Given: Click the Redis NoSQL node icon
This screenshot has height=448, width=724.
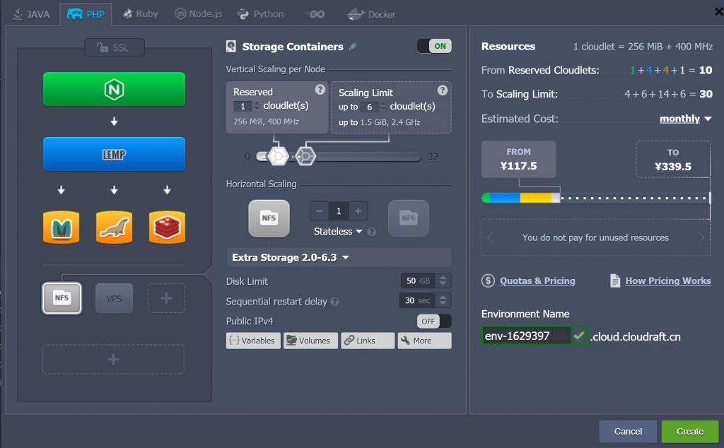Looking at the screenshot, I should pyautogui.click(x=167, y=227).
